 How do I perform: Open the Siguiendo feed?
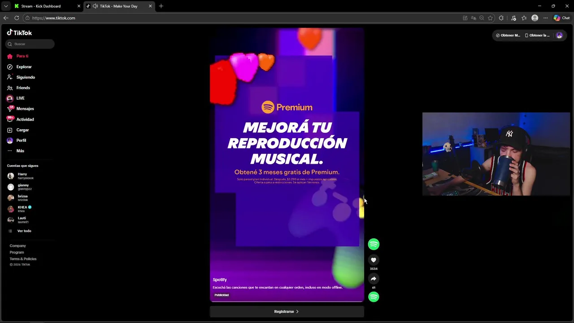point(26,77)
